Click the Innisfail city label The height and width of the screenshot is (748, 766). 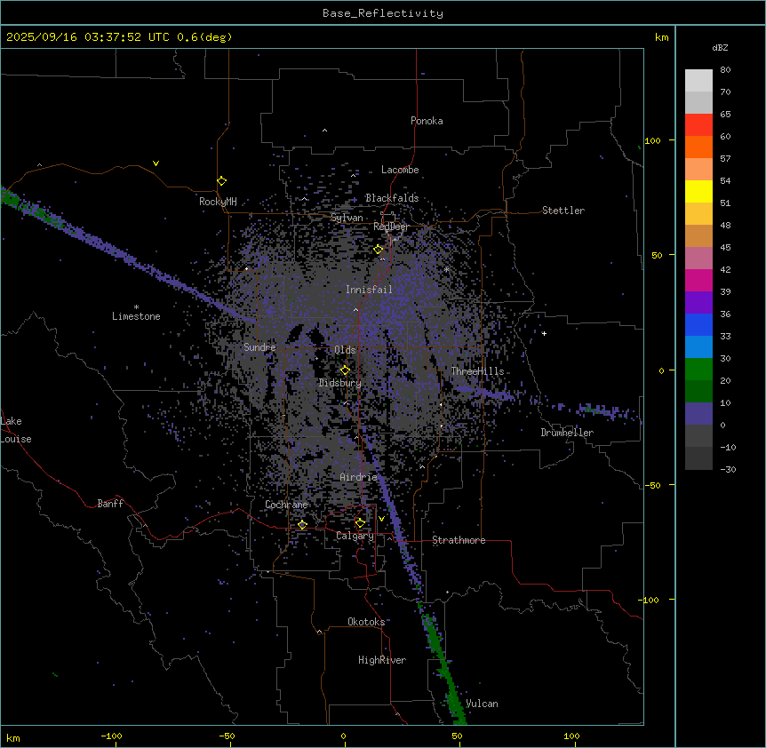click(x=369, y=290)
